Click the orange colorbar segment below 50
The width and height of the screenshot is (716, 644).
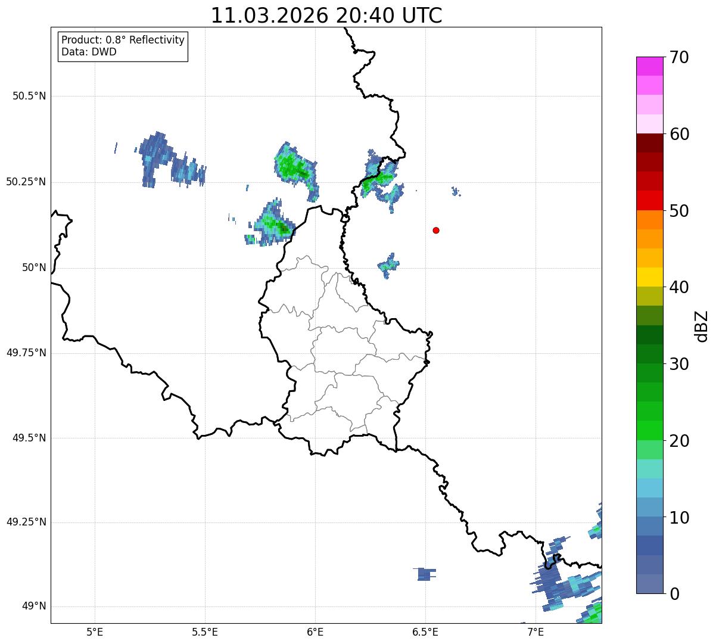pos(649,220)
